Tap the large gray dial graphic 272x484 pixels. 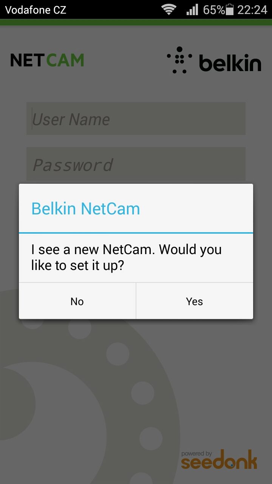click(x=76, y=397)
